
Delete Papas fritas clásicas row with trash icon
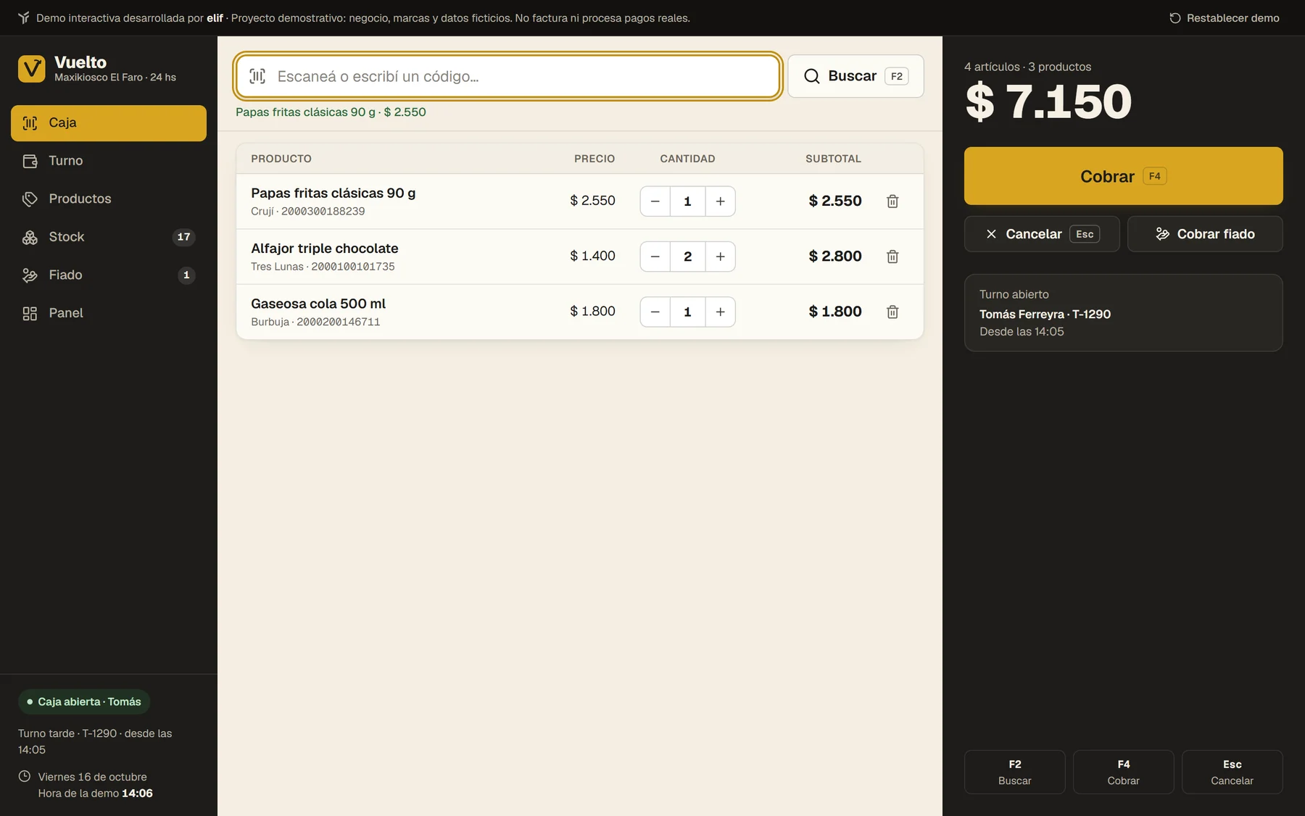click(x=892, y=201)
